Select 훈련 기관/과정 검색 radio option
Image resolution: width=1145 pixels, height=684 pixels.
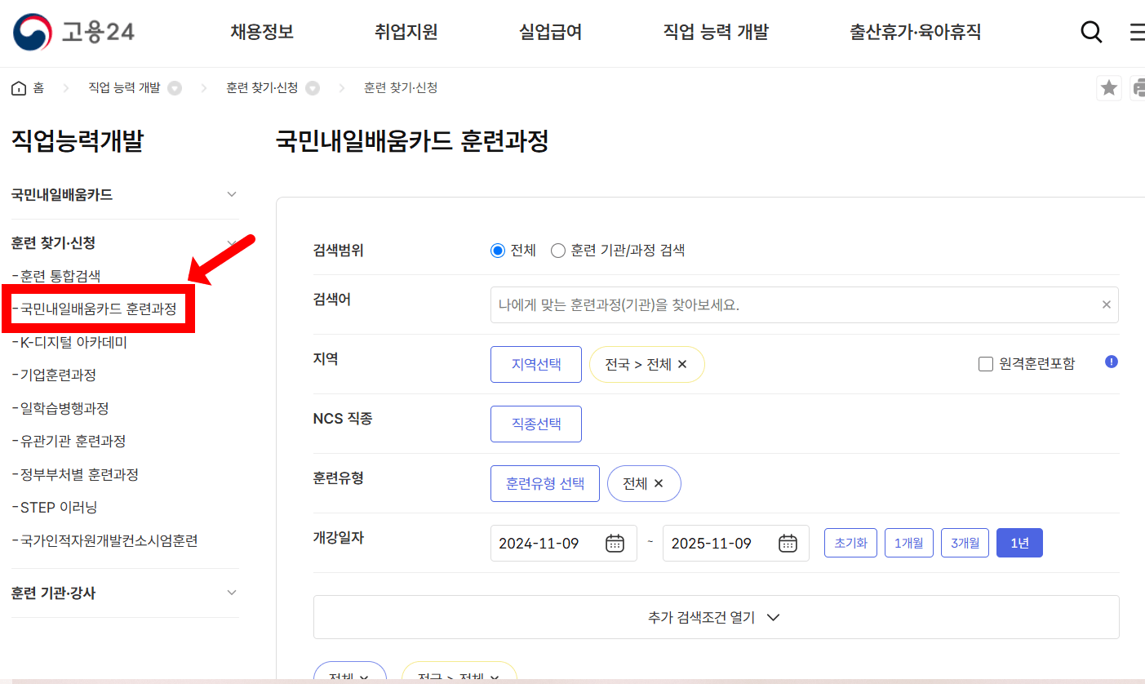click(558, 251)
